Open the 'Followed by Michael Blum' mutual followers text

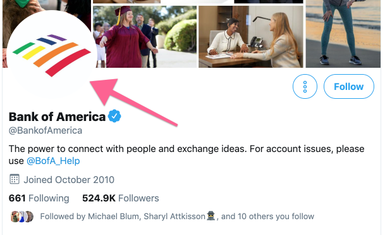[177, 216]
